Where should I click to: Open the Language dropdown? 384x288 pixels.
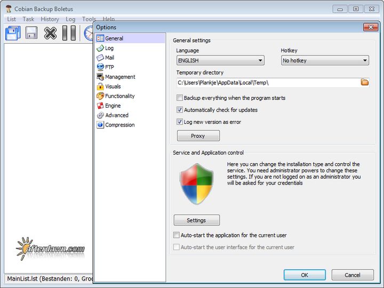tap(220, 60)
